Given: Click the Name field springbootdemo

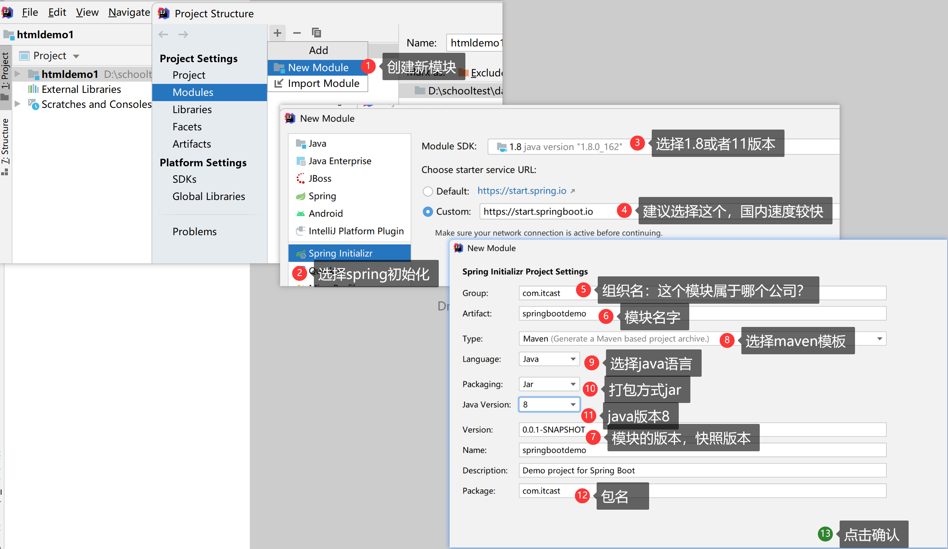Looking at the screenshot, I should (x=702, y=450).
